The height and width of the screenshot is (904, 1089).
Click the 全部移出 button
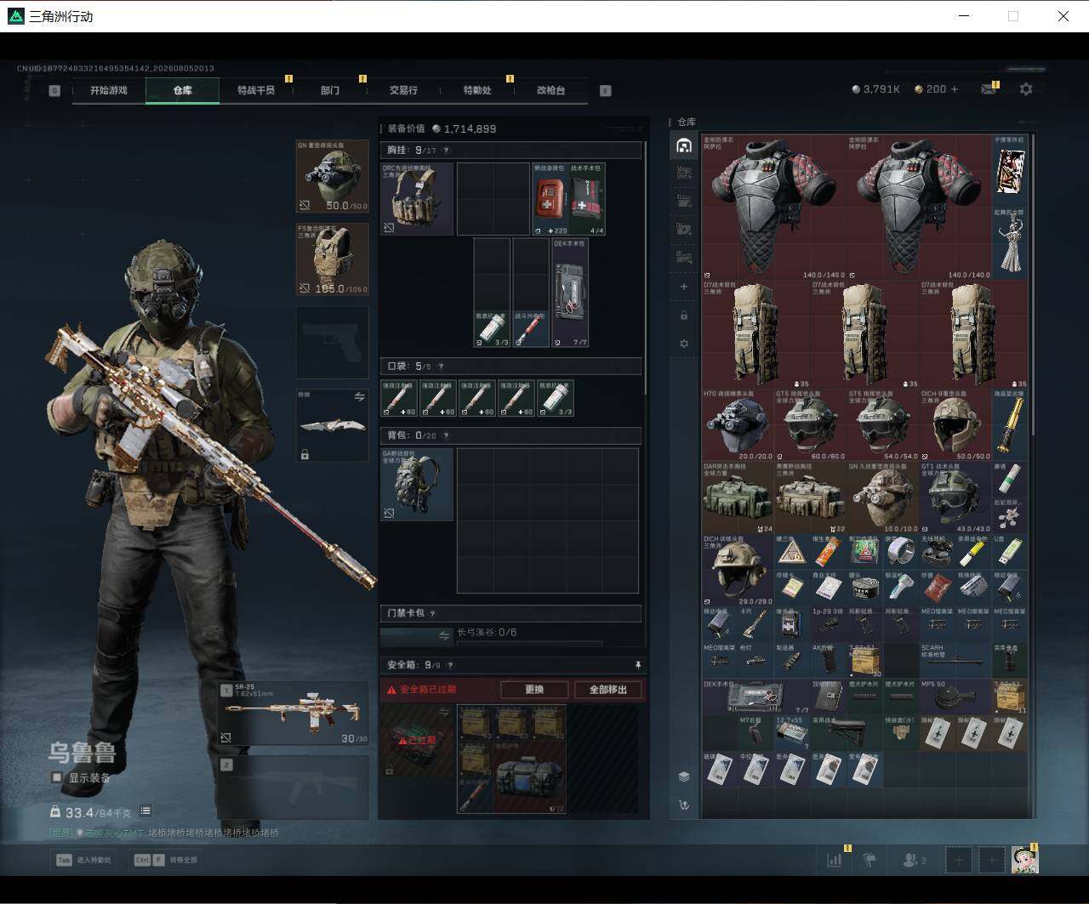608,690
